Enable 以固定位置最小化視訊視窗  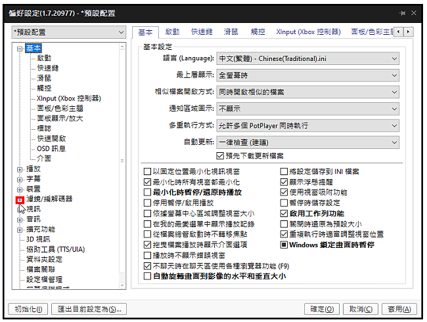click(147, 171)
